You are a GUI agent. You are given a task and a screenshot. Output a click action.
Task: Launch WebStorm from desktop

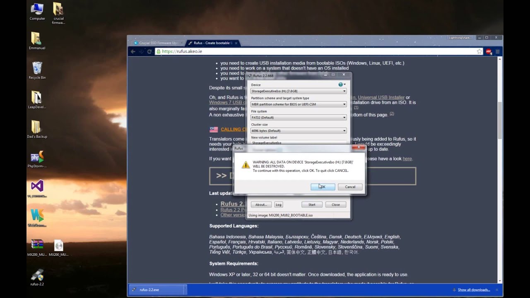click(37, 218)
